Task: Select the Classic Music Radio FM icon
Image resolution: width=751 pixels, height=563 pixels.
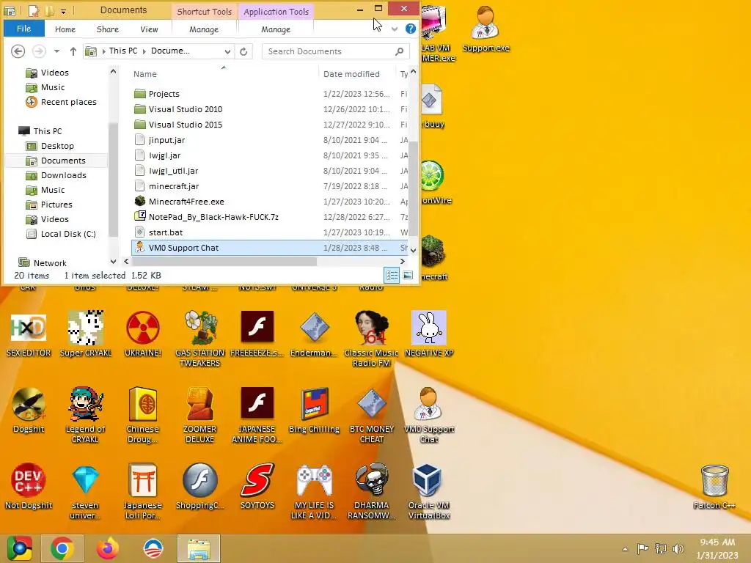Action: coord(371,339)
